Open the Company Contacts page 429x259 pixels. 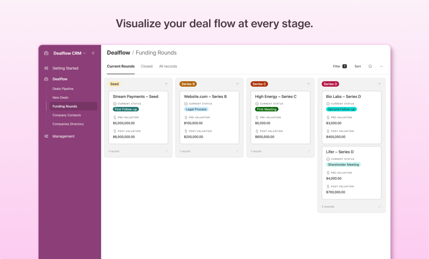[67, 115]
